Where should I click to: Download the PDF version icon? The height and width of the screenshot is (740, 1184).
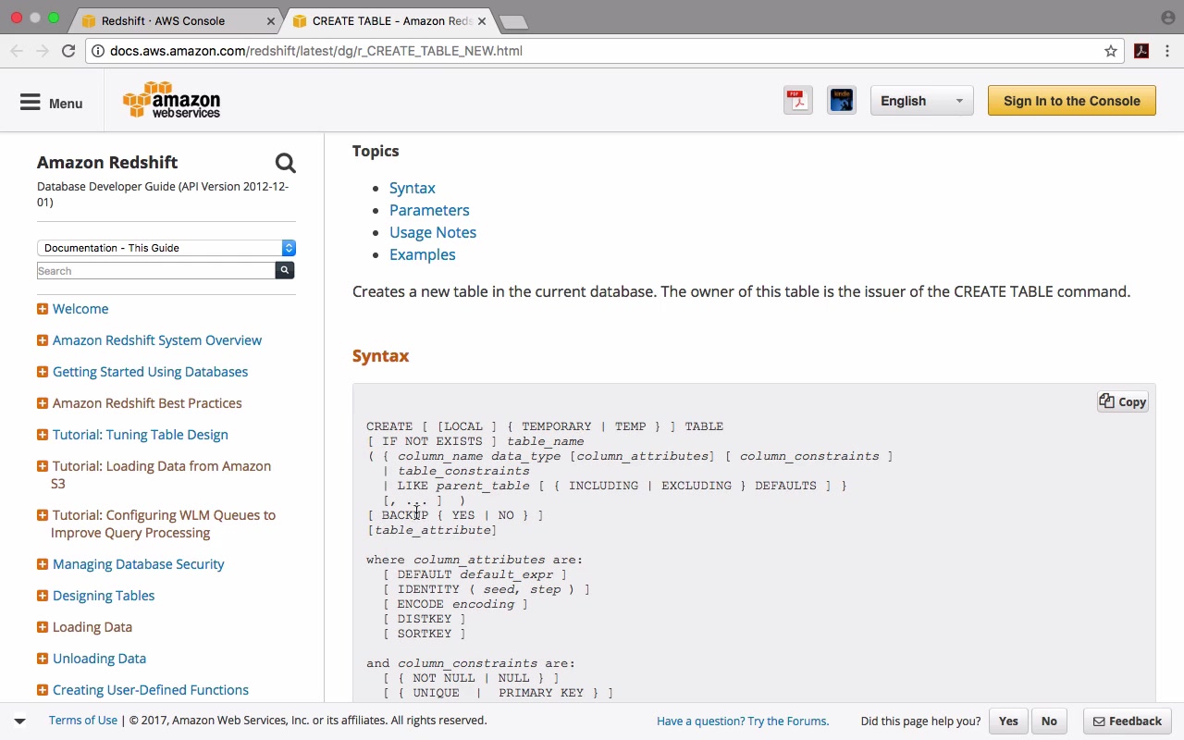797,101
